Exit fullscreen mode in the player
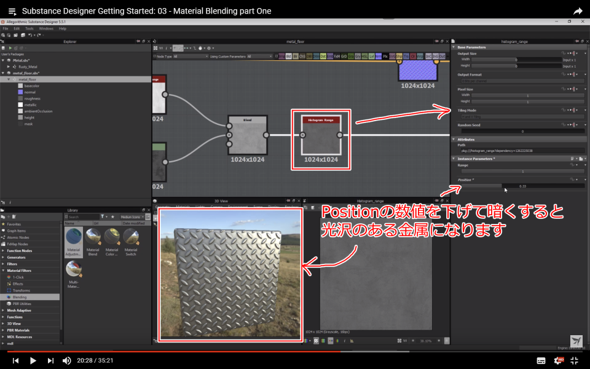 (574, 360)
